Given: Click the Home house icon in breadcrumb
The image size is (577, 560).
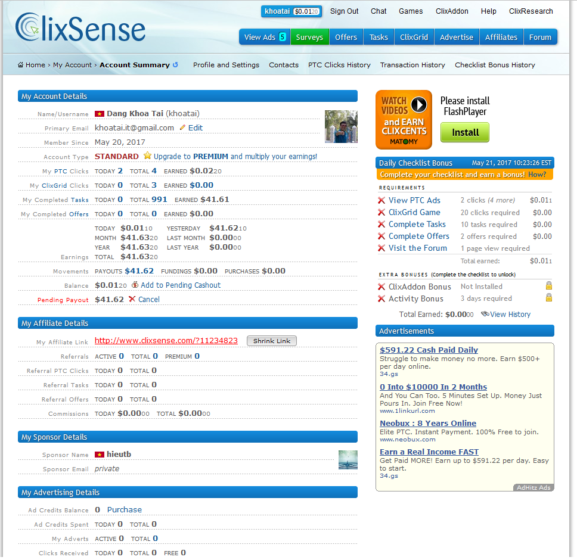Looking at the screenshot, I should (21, 65).
